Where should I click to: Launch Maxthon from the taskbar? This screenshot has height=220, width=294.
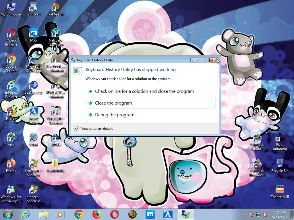[150, 214]
